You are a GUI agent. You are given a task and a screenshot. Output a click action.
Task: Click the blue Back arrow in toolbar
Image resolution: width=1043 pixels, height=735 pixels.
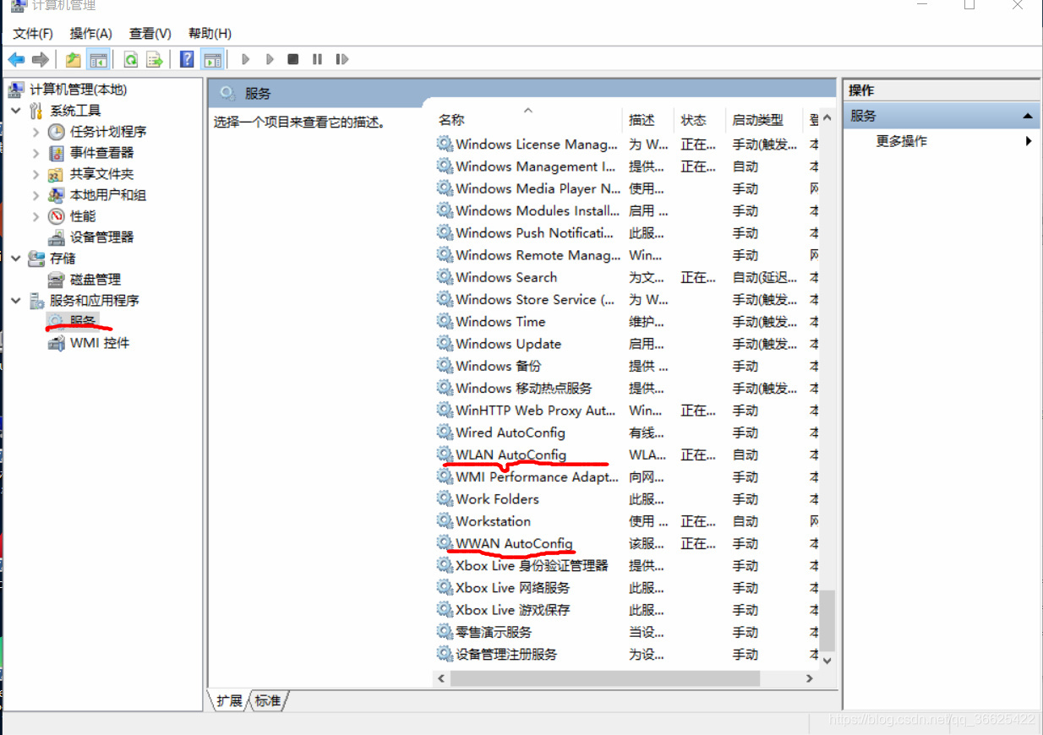pos(16,59)
